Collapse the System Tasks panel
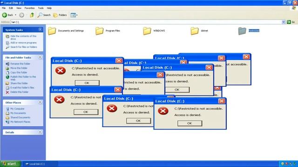 pyautogui.click(x=40, y=30)
